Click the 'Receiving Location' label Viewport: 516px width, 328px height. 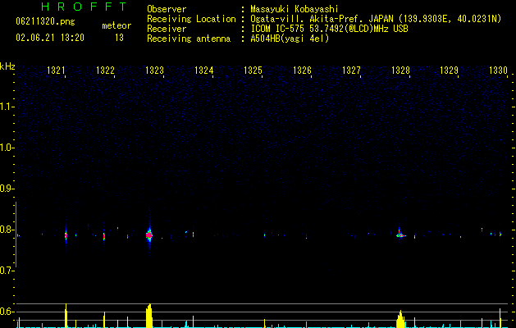(191, 19)
